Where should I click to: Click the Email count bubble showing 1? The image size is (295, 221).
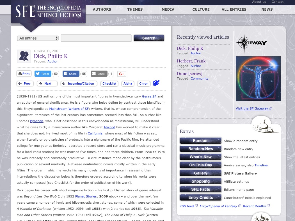click(111, 74)
